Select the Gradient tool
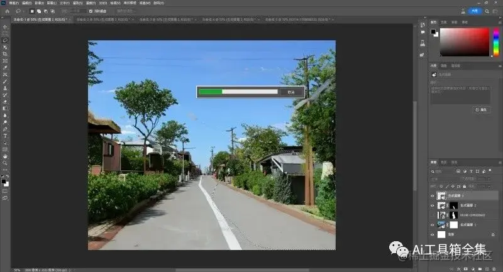 point(5,108)
